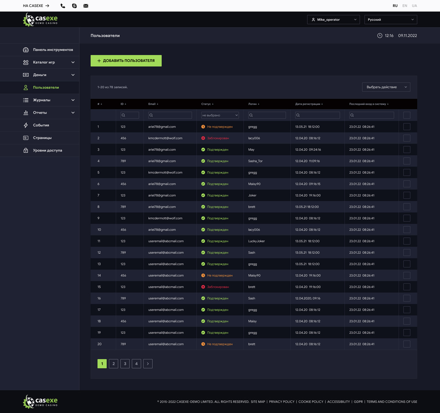The height and width of the screenshot is (413, 440).
Task: Open the Privacy Policy footer link
Action: [282, 402]
